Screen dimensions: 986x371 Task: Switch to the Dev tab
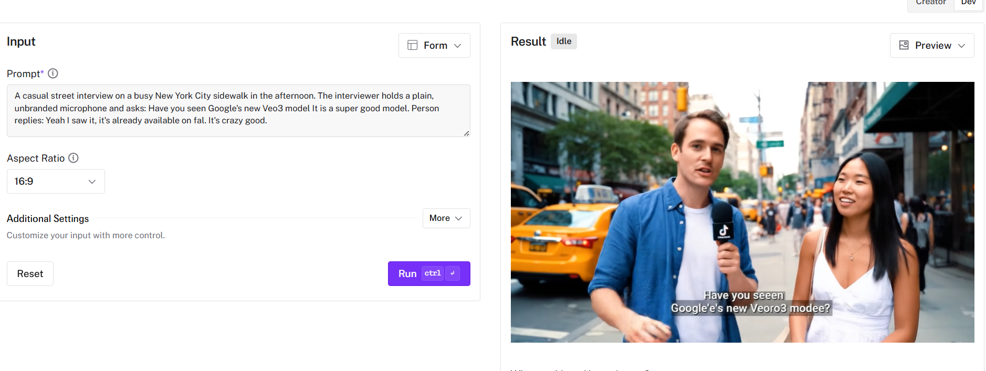(968, 3)
